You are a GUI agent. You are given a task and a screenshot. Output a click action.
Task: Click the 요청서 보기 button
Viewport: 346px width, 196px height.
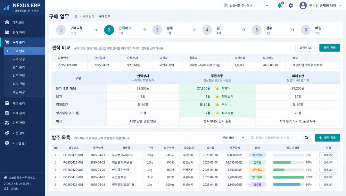(307, 48)
